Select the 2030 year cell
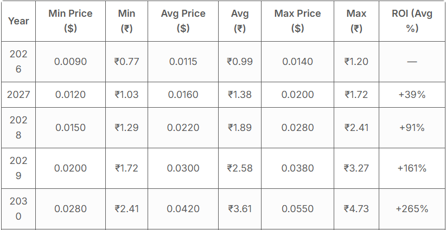 point(18,208)
